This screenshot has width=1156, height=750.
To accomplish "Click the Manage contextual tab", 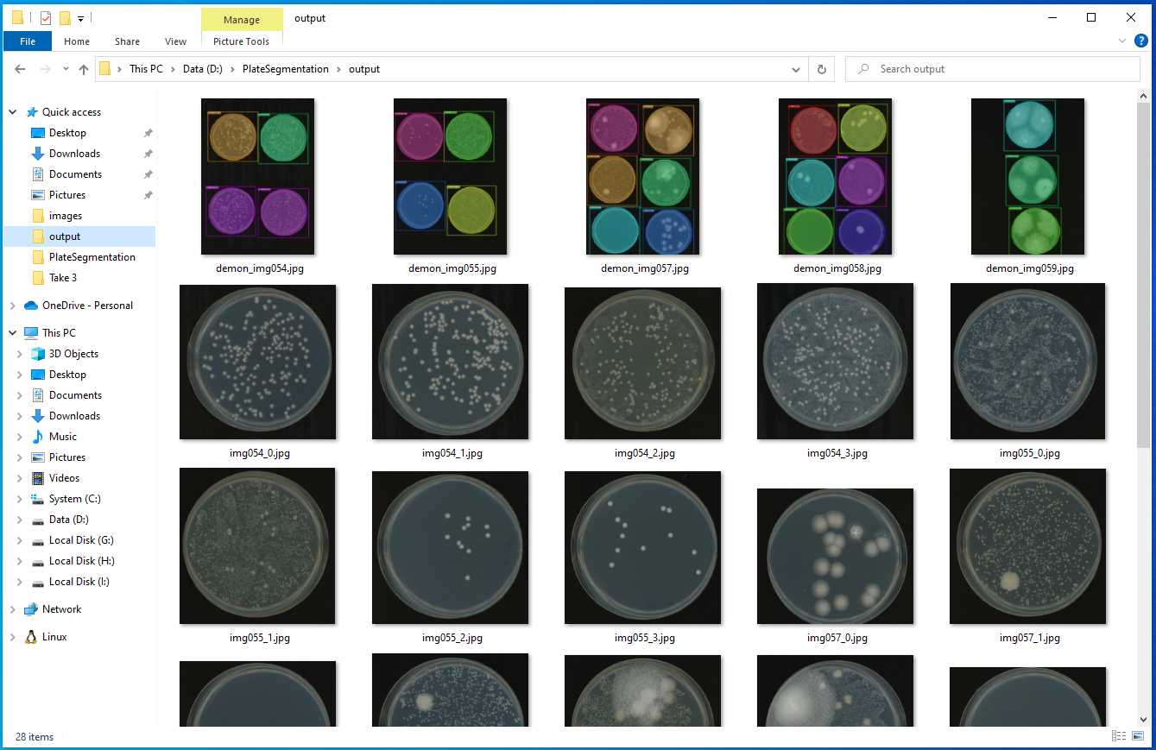I will (241, 20).
